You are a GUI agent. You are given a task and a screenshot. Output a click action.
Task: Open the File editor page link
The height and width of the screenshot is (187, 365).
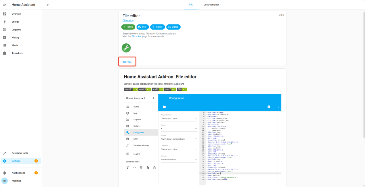click(x=137, y=36)
